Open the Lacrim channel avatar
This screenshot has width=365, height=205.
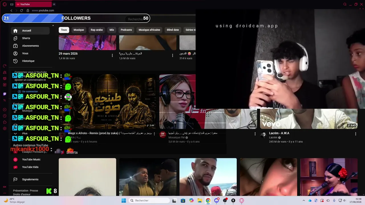[x=263, y=135]
